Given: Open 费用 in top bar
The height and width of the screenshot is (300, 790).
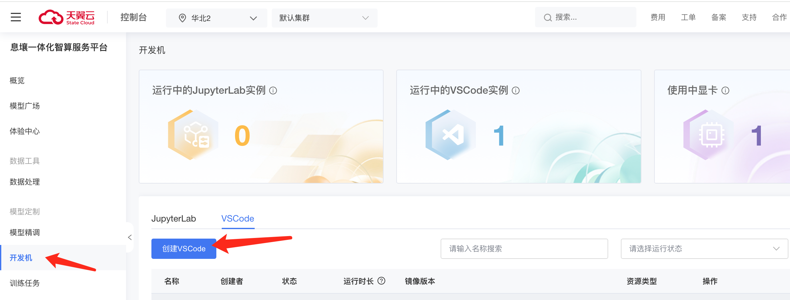Looking at the screenshot, I should point(658,17).
